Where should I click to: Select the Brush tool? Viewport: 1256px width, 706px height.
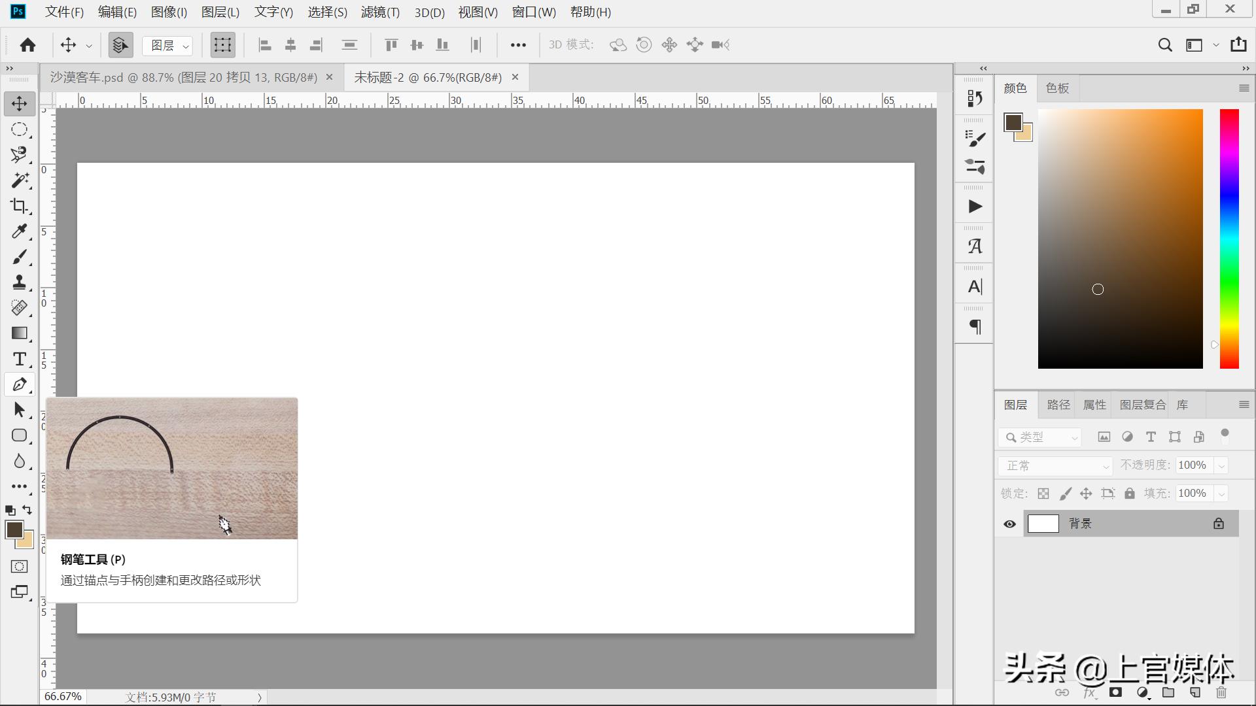click(19, 257)
